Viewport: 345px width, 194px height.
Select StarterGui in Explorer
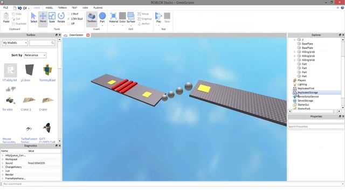tap(303, 105)
